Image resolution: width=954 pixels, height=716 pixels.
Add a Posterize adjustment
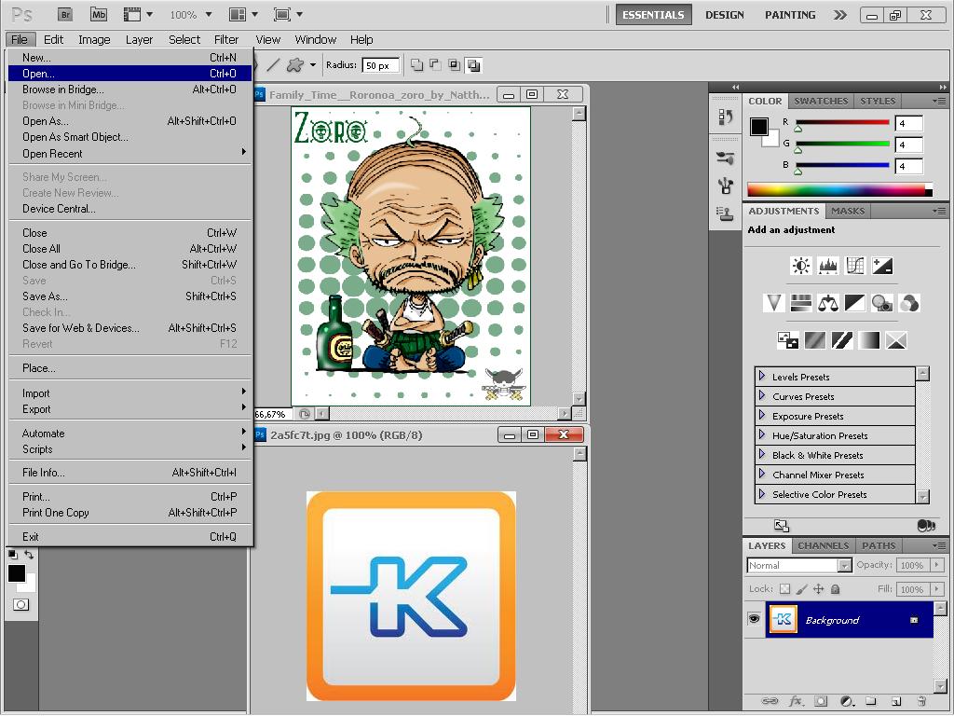[815, 339]
